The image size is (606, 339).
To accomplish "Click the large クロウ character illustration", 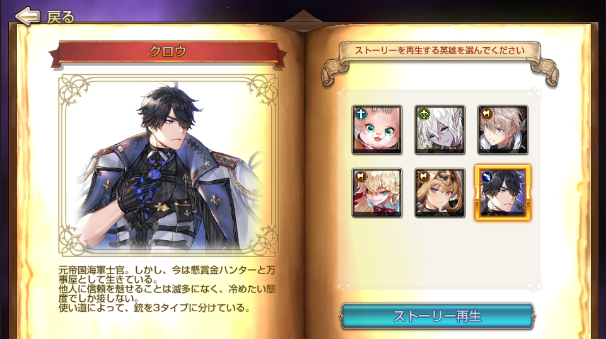I will point(168,165).
